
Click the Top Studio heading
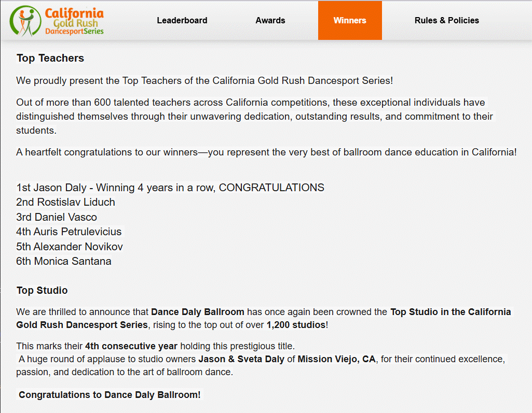pyautogui.click(x=42, y=290)
